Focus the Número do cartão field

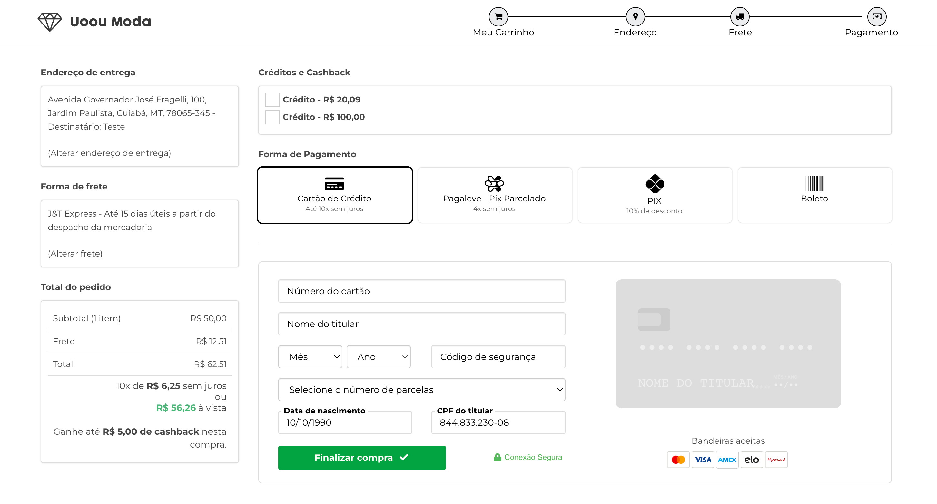(421, 291)
